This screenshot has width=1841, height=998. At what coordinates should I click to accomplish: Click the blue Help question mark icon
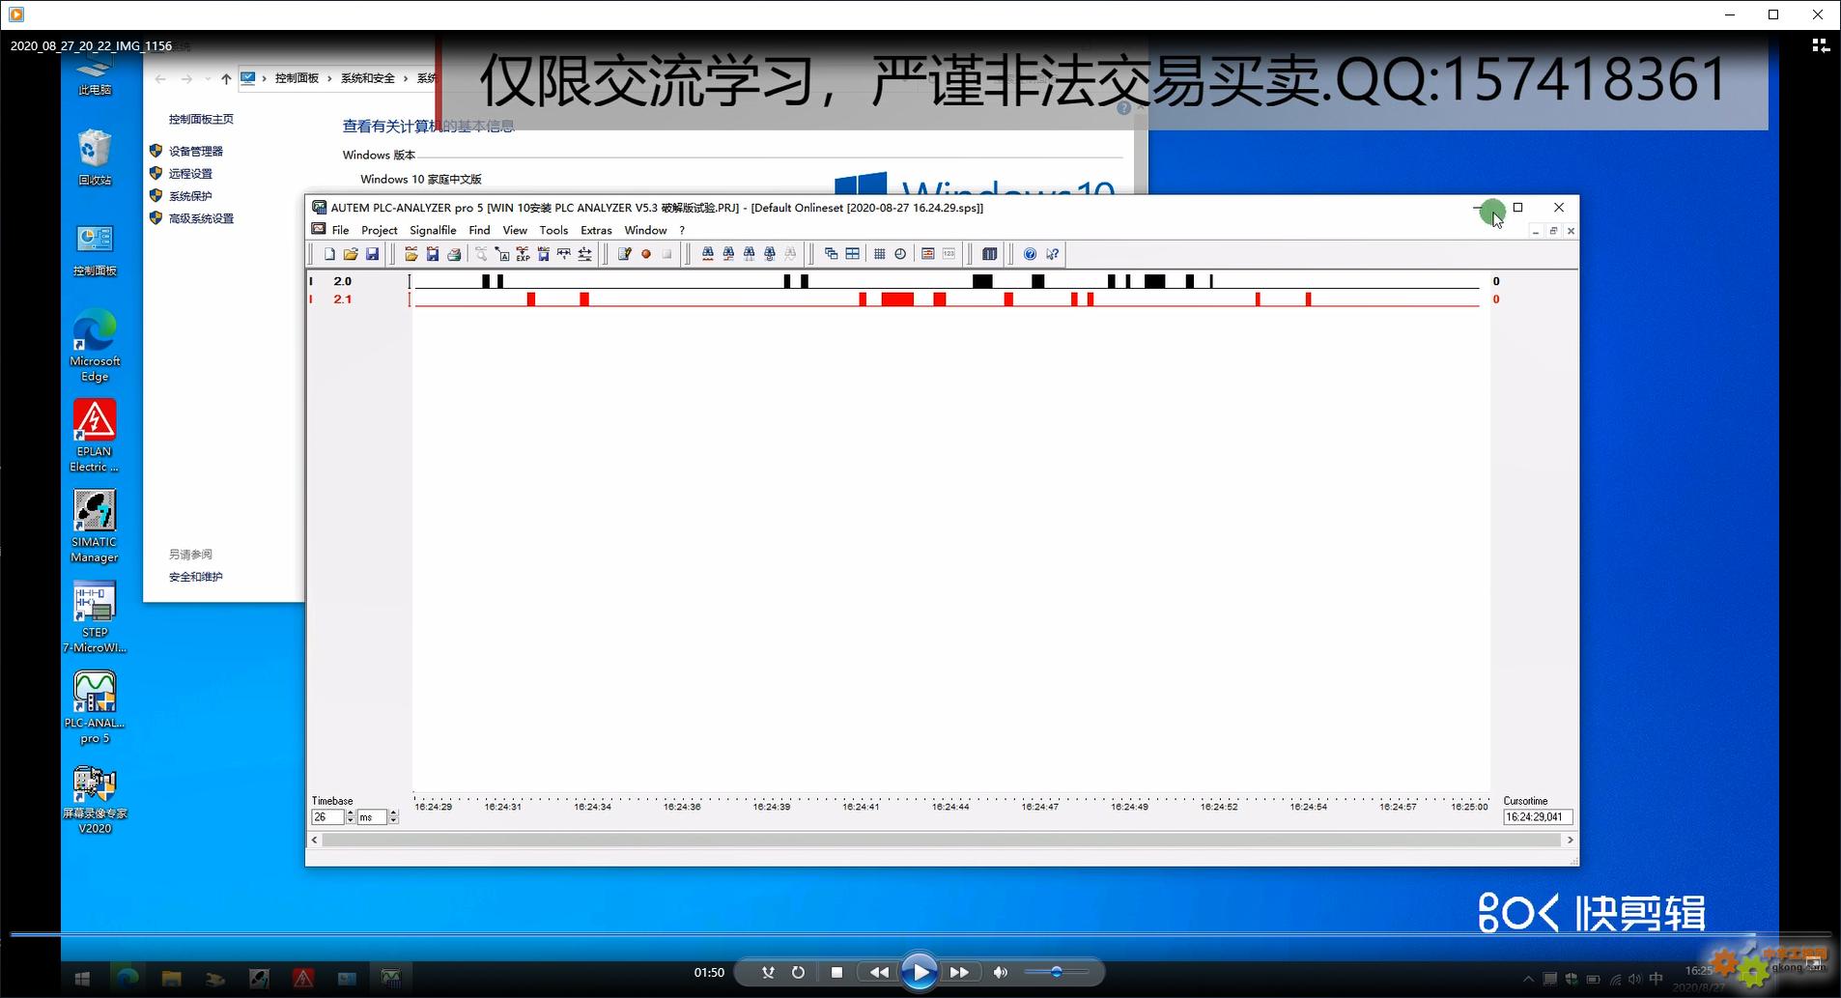1030,254
